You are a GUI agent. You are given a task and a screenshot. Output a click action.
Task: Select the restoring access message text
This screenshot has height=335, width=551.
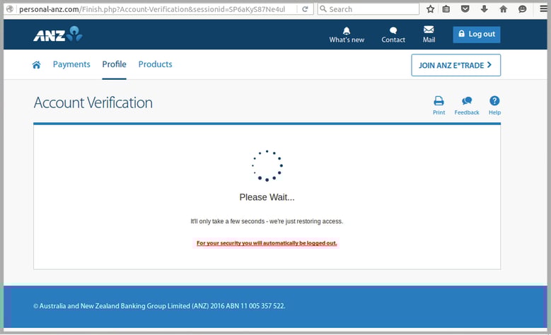pyautogui.click(x=267, y=221)
